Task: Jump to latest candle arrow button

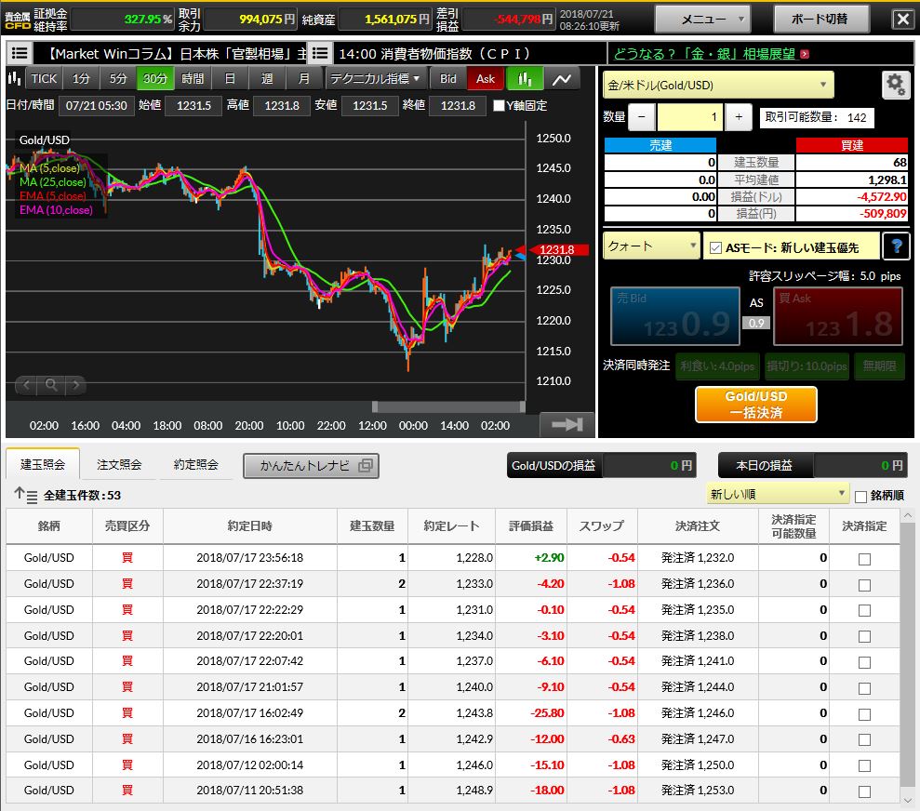Action: click(x=567, y=424)
